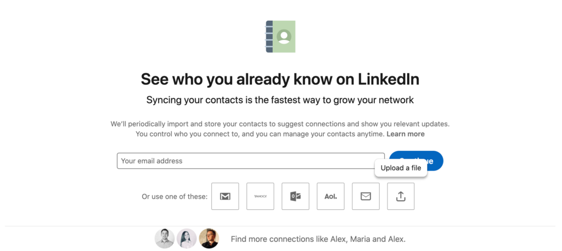Pick the Outlook import icon
This screenshot has width=562, height=251.
[x=295, y=196]
